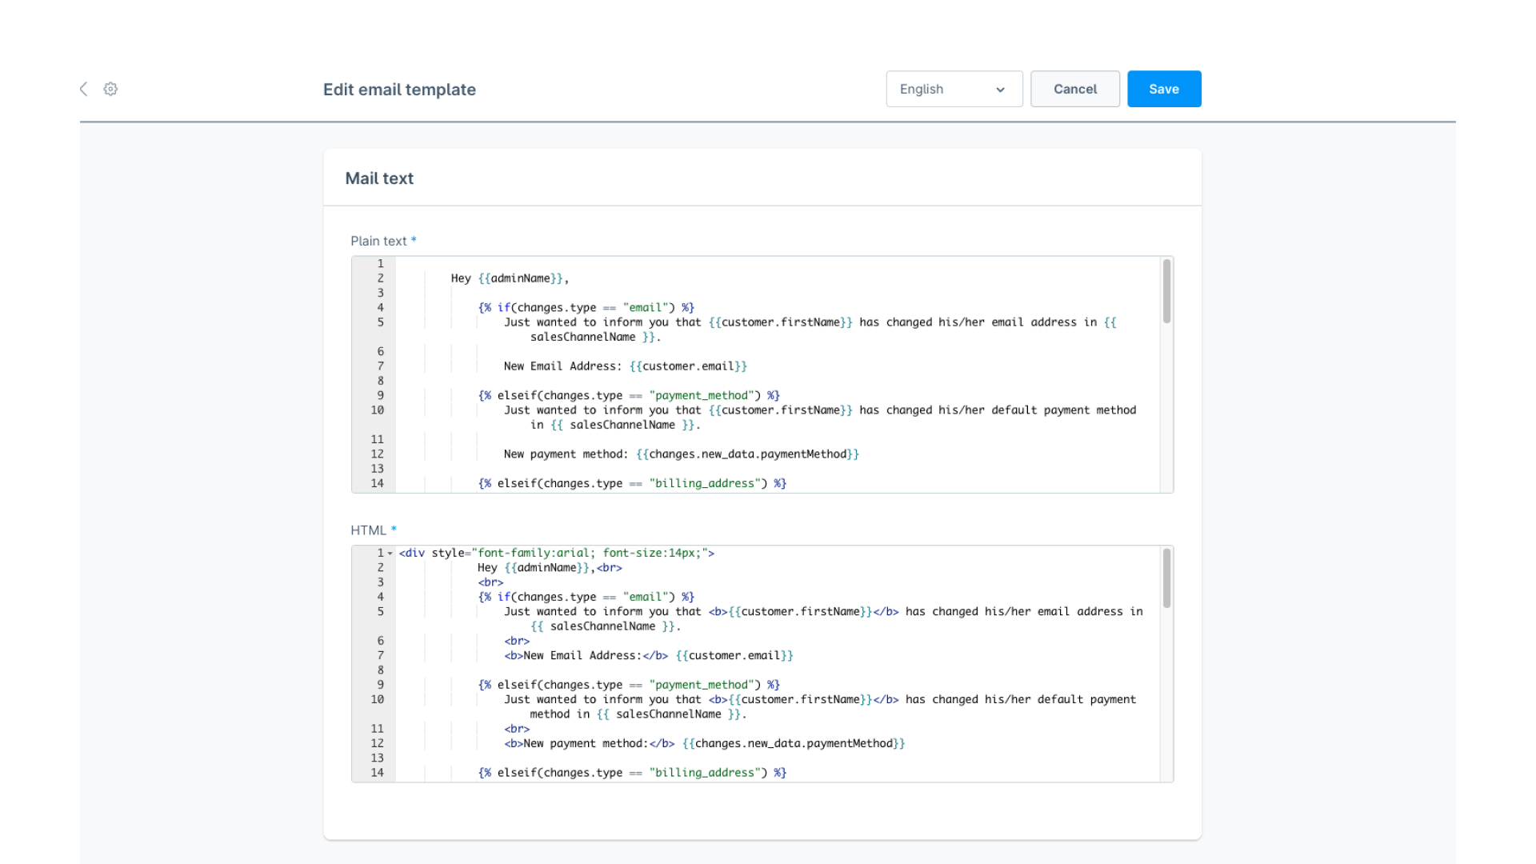Image resolution: width=1536 pixels, height=864 pixels.
Task: Open the settings gear icon
Action: (x=110, y=89)
